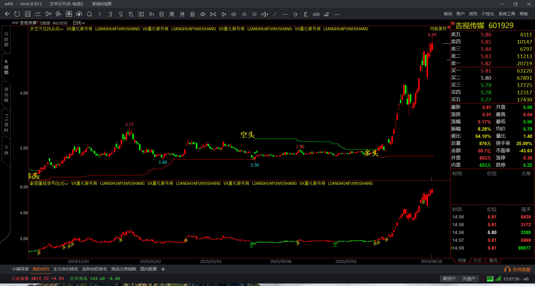Select the custom 自 period button

tap(192, 14)
